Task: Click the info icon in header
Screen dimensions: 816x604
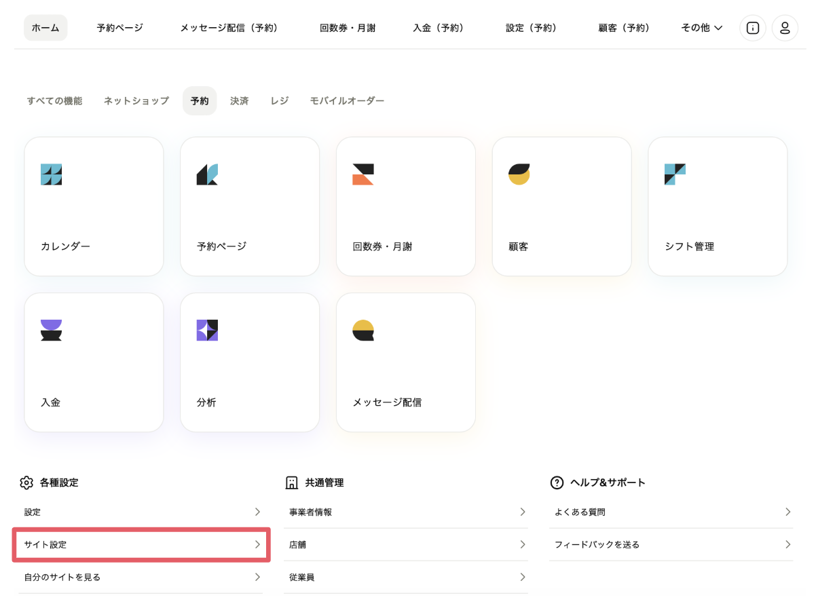Action: coord(752,28)
